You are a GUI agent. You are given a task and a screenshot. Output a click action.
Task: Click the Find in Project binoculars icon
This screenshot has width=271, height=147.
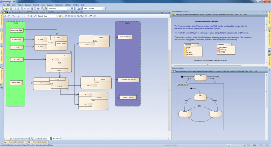(x=42, y=8)
